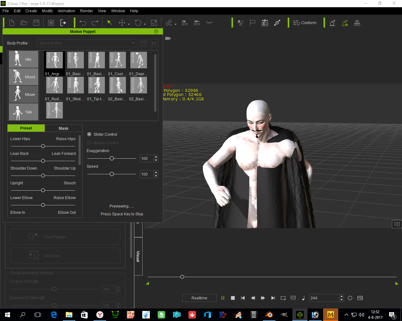Switch to the Preset tab
This screenshot has height=321, width=402.
click(26, 128)
